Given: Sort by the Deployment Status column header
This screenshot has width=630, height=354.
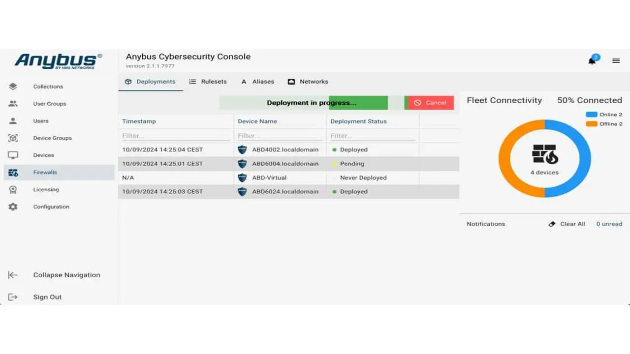Looking at the screenshot, I should click(x=358, y=121).
